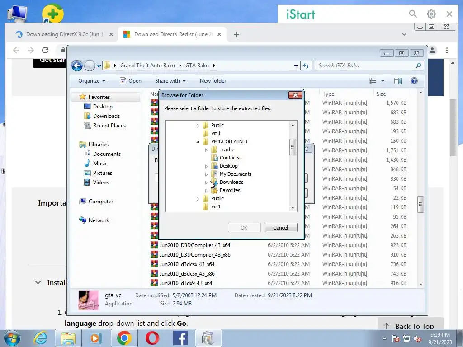Click the Action Center flag tray icon

[396, 339]
